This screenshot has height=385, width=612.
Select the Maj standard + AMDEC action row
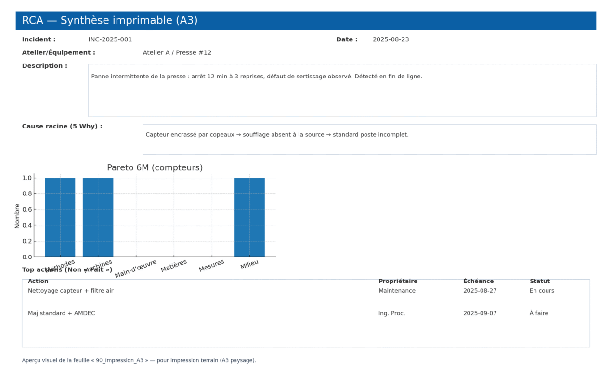[62, 313]
